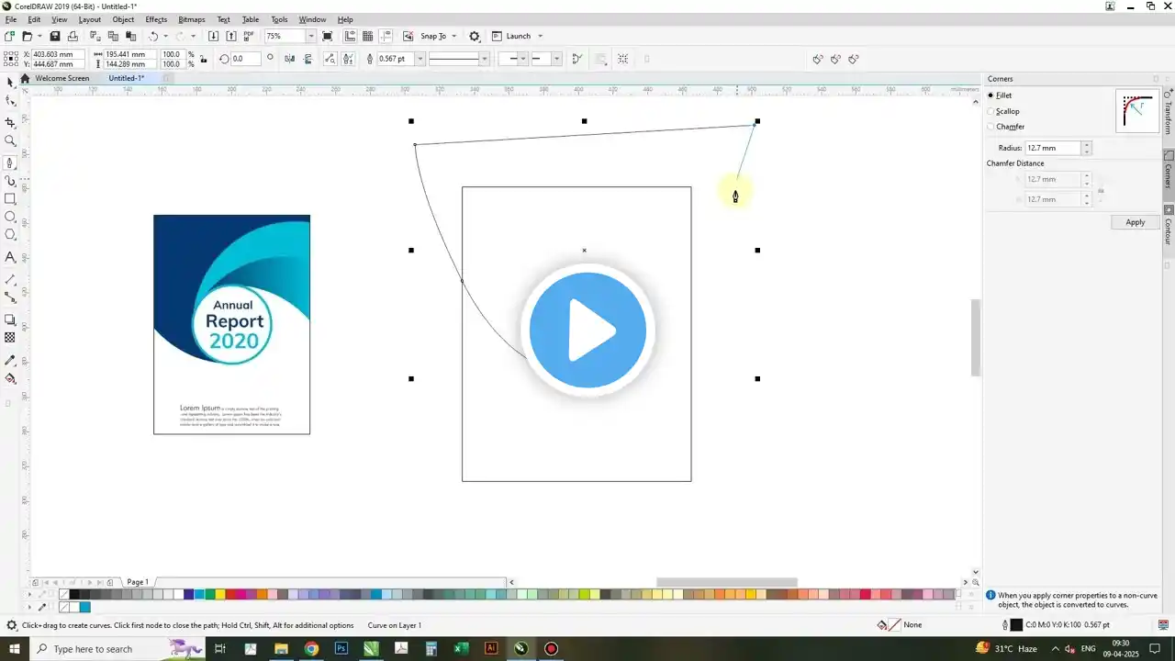
Task: Select the Ellipse tool
Action: (10, 218)
